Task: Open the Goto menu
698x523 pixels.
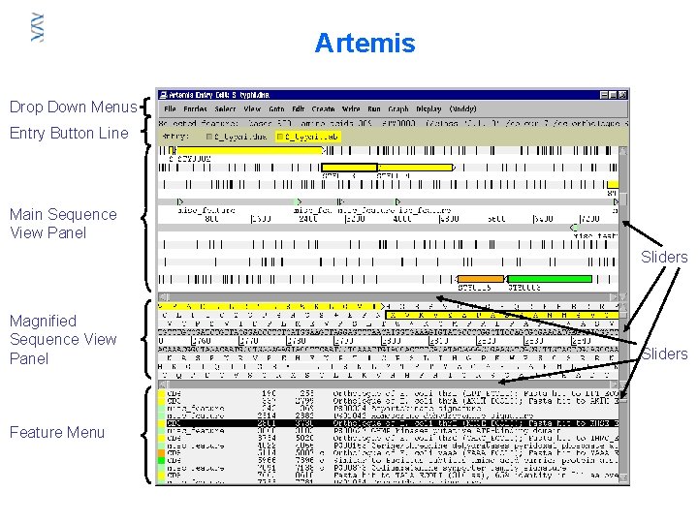Action: pos(276,108)
